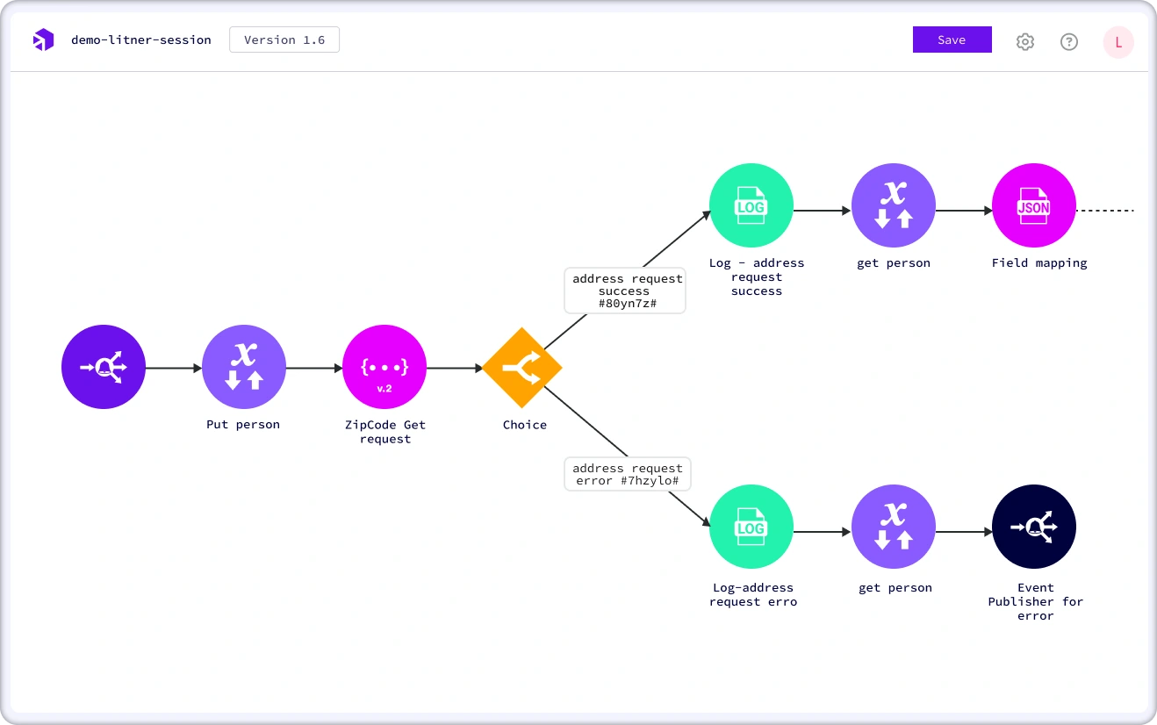This screenshot has height=725, width=1157.
Task: Open the settings gear icon
Action: click(1025, 41)
